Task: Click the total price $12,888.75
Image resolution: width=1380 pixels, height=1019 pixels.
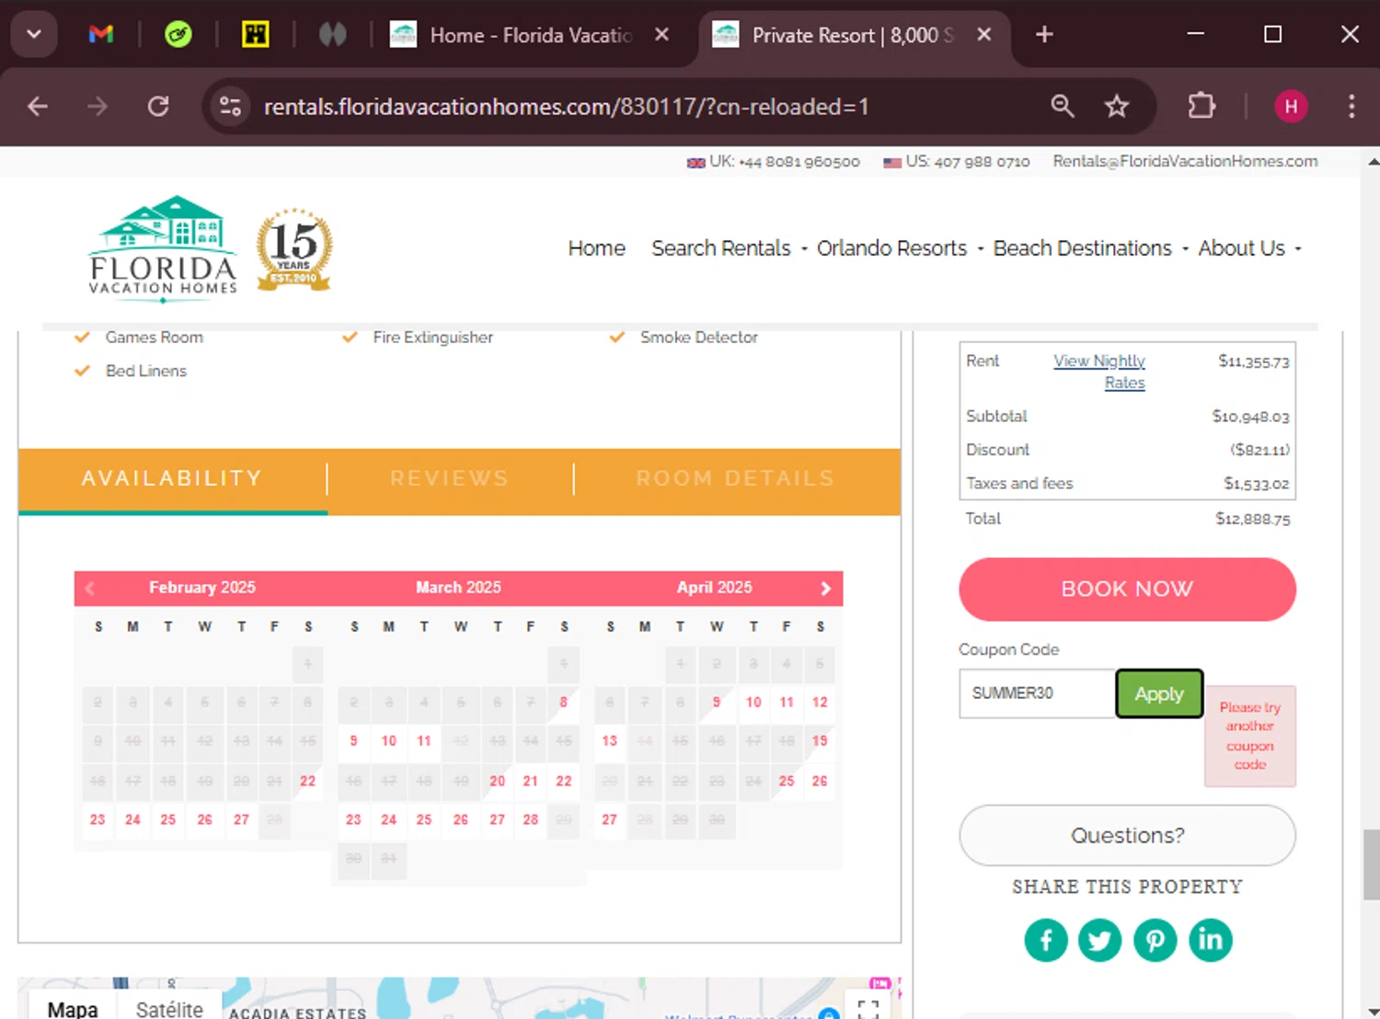Action: point(1252,520)
